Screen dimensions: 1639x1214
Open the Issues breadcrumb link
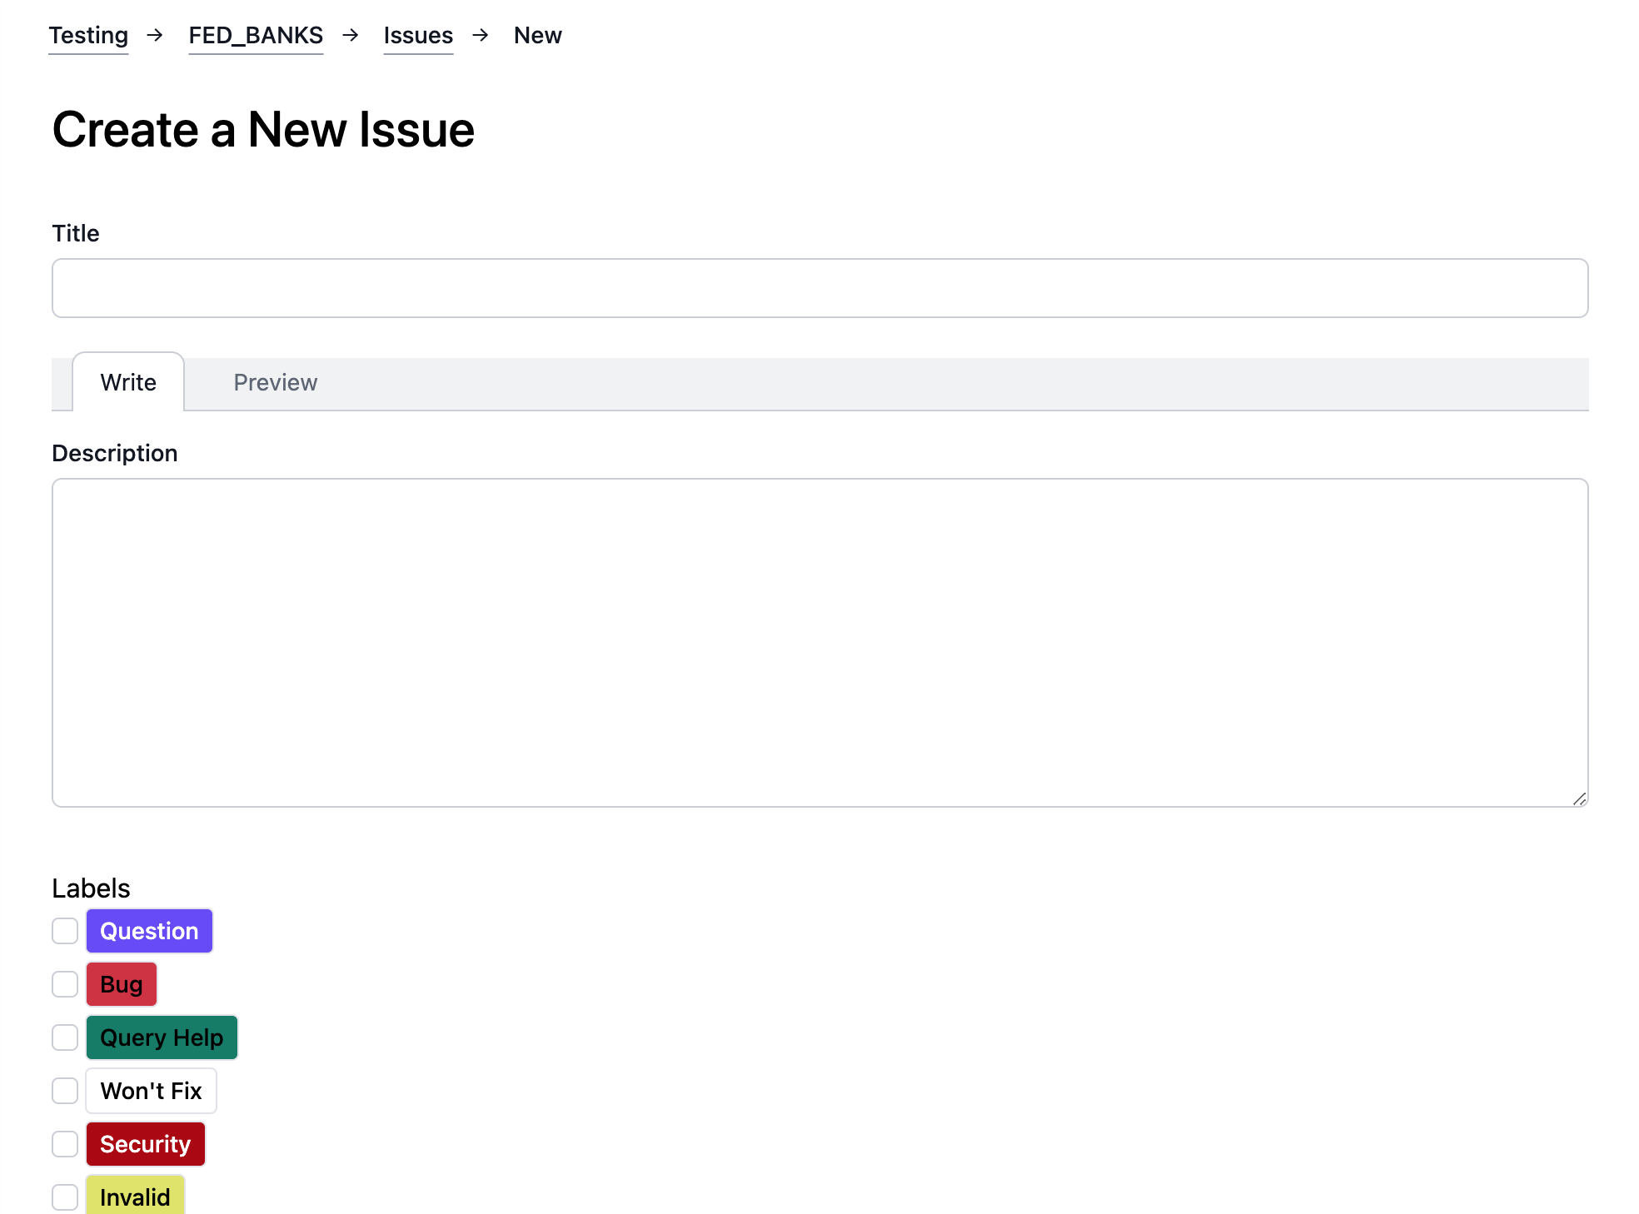pyautogui.click(x=418, y=36)
